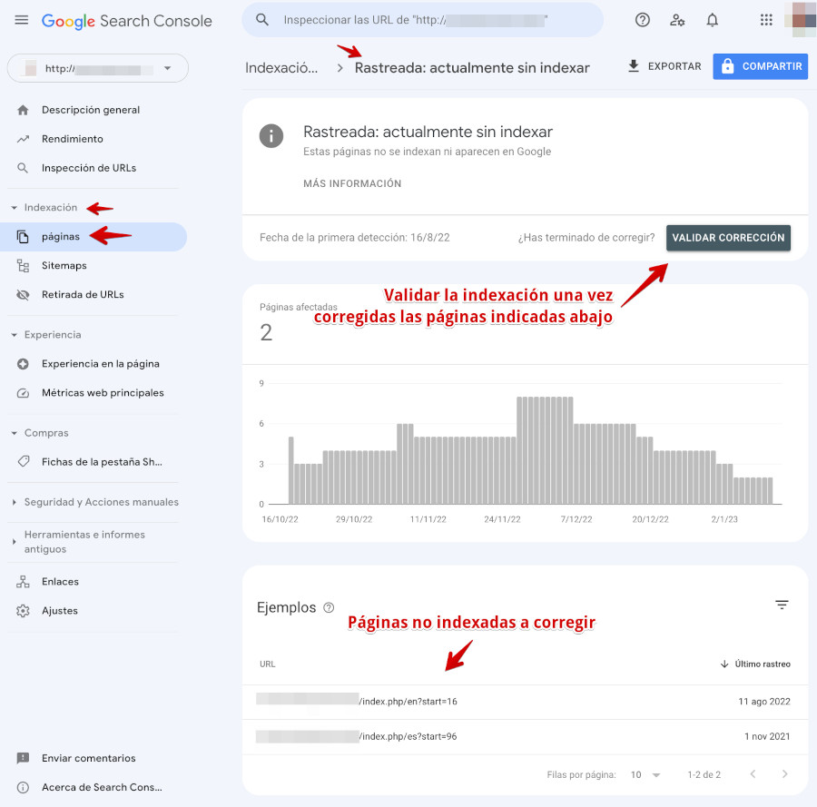Open users and permissions settings icon
Viewport: 817px width, 807px height.
point(677,20)
